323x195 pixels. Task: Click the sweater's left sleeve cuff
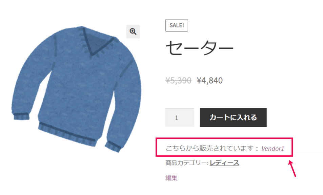coord(21,116)
